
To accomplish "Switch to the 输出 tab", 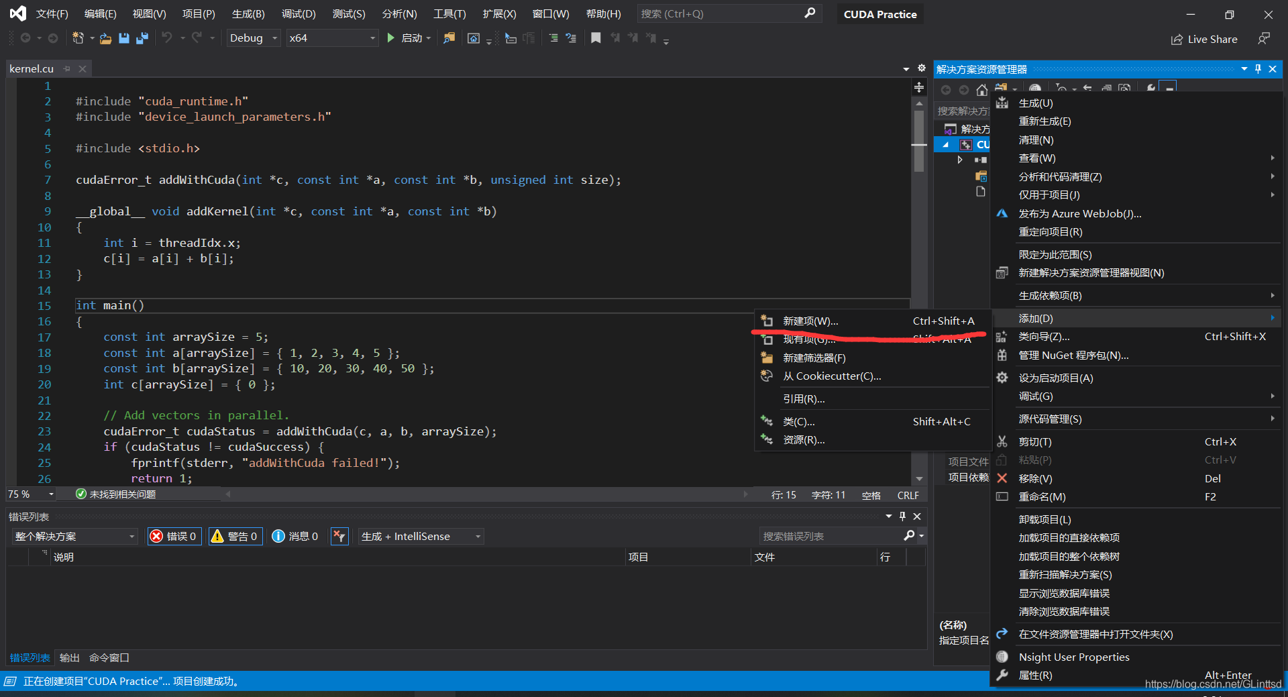I will tap(69, 657).
